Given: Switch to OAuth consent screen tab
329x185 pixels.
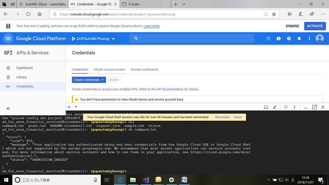Looking at the screenshot, I should (109, 70).
